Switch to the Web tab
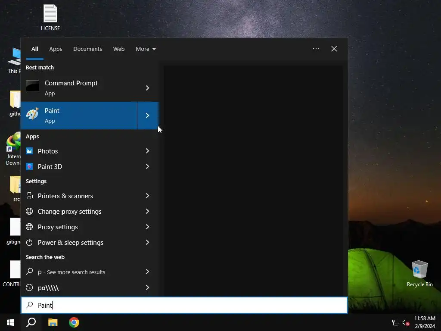Viewport: 441px width, 331px height. click(119, 49)
